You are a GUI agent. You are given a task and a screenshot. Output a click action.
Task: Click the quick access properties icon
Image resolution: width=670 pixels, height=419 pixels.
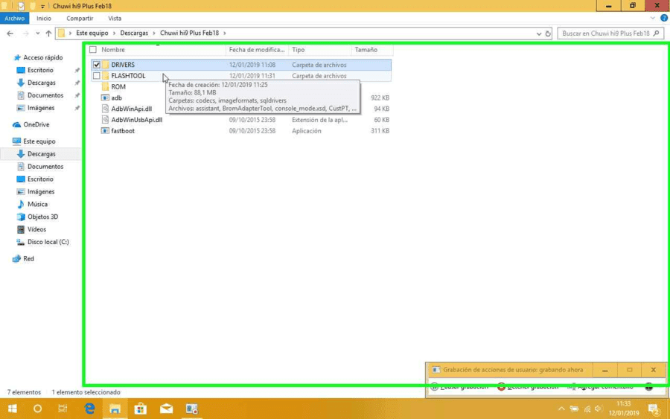tap(21, 7)
